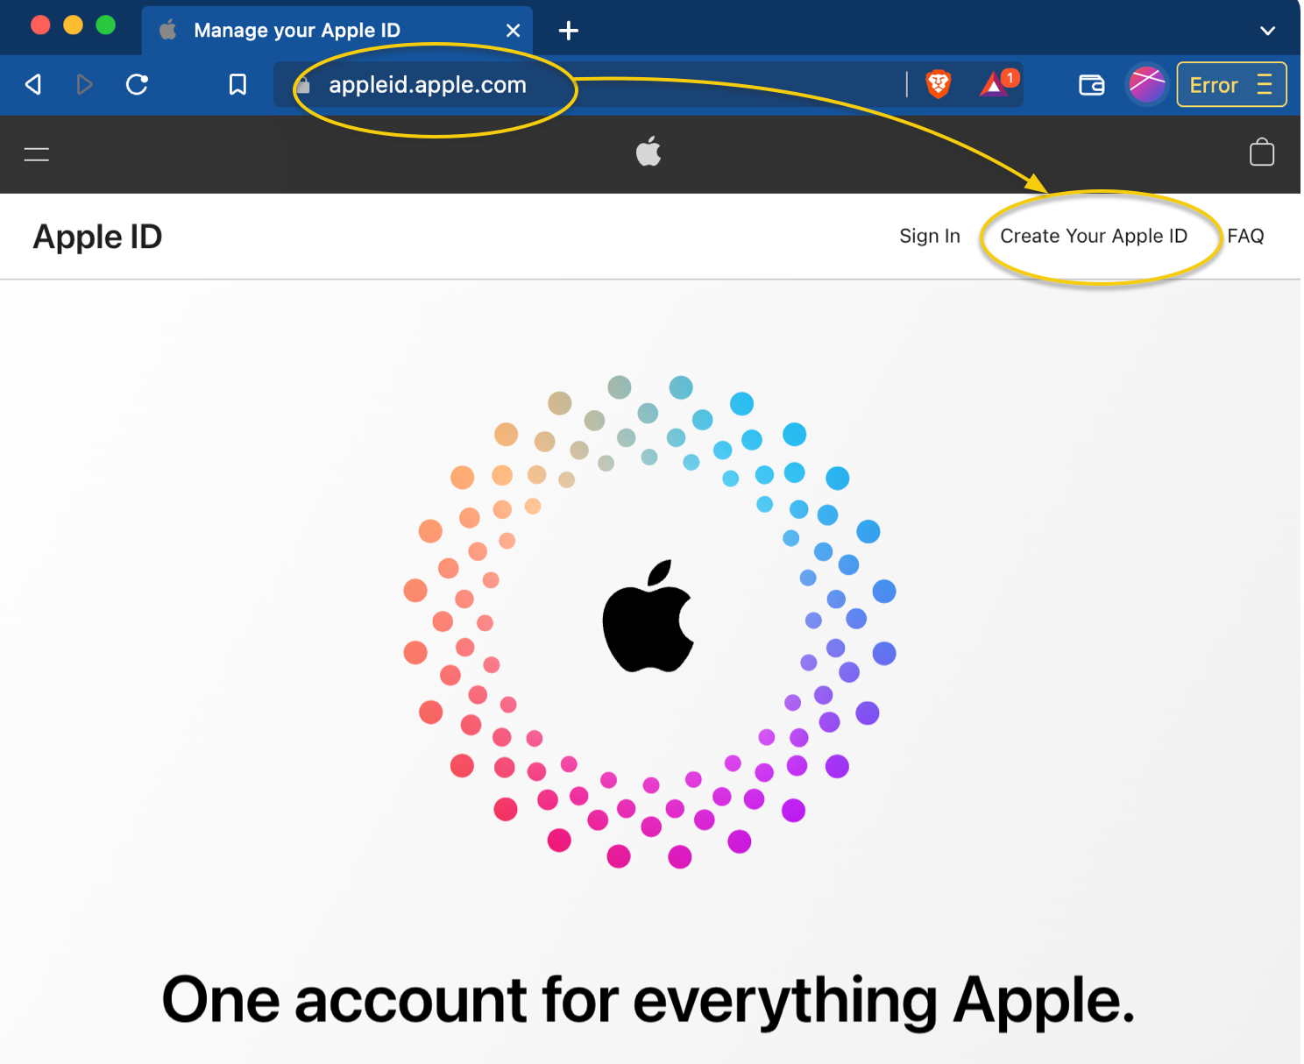Open Apple site hamburger menu
Viewport: 1304px width, 1064px height.
pyautogui.click(x=36, y=154)
